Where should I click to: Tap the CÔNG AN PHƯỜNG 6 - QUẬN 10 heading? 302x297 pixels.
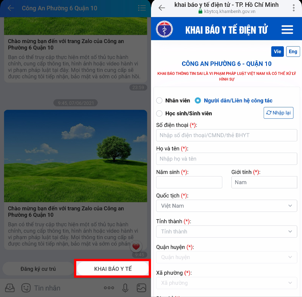pyautogui.click(x=227, y=63)
